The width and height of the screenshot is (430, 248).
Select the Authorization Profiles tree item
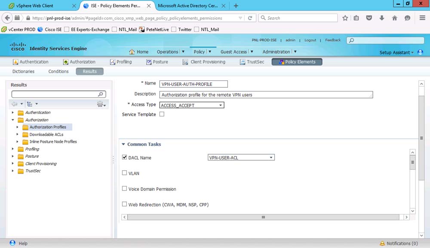pos(48,127)
